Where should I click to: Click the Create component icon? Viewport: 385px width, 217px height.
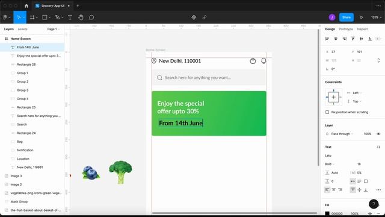tap(194, 17)
